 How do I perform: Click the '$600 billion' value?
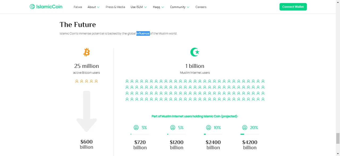[87, 144]
